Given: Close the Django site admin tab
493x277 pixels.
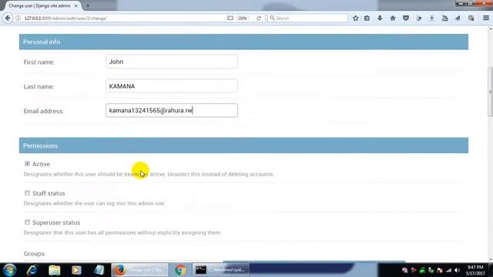Looking at the screenshot, I should 75,5.
